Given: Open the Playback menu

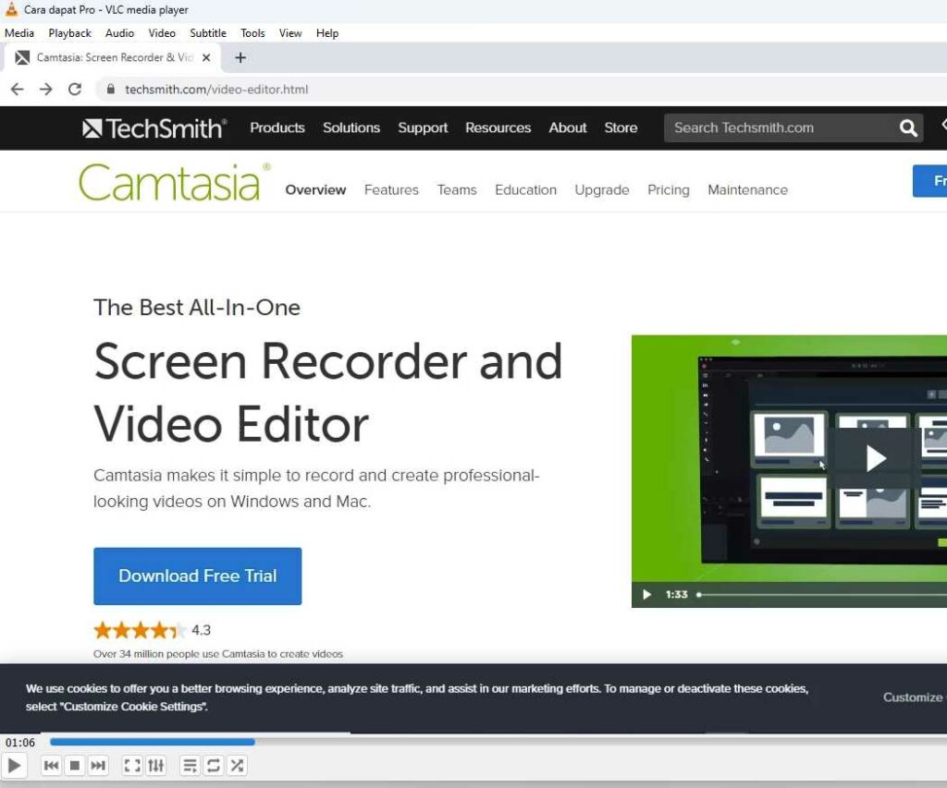Looking at the screenshot, I should (69, 32).
